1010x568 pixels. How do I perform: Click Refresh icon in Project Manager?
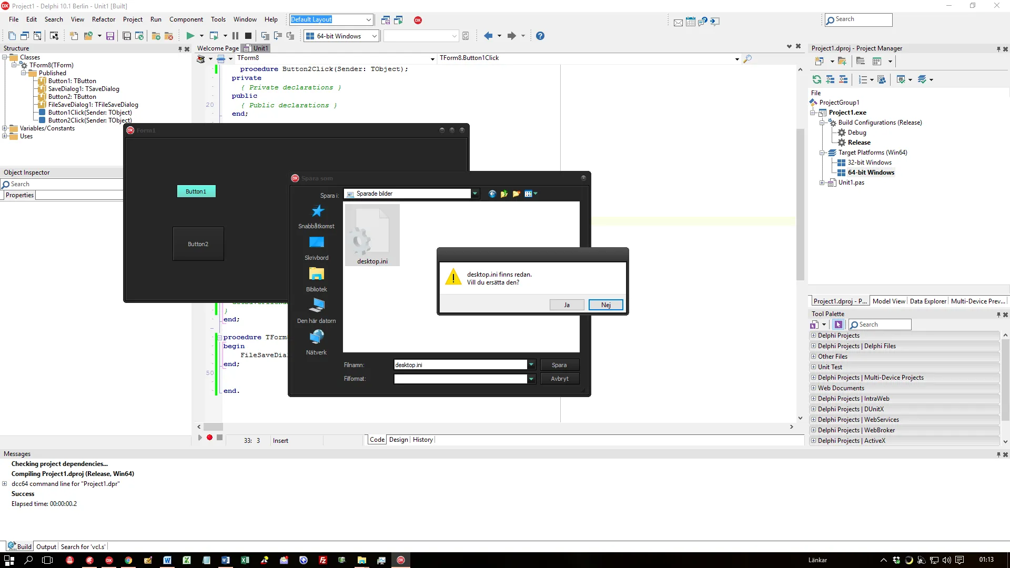pos(816,79)
